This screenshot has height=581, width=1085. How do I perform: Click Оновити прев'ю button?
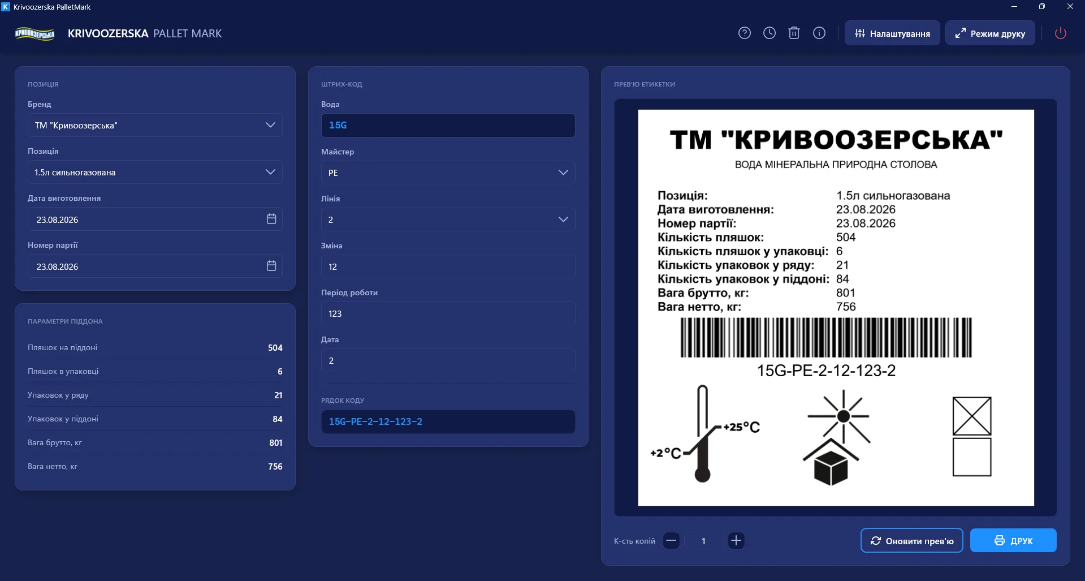(912, 541)
